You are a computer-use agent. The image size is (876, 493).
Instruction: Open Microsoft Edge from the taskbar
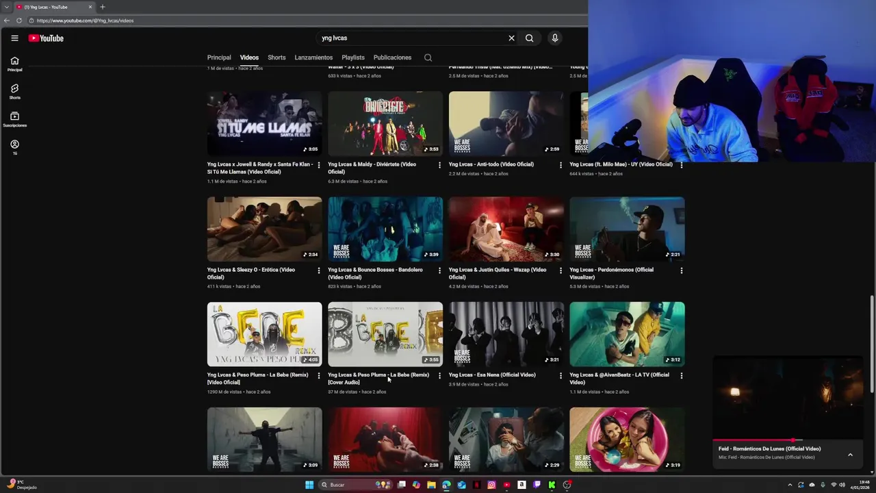tap(446, 485)
